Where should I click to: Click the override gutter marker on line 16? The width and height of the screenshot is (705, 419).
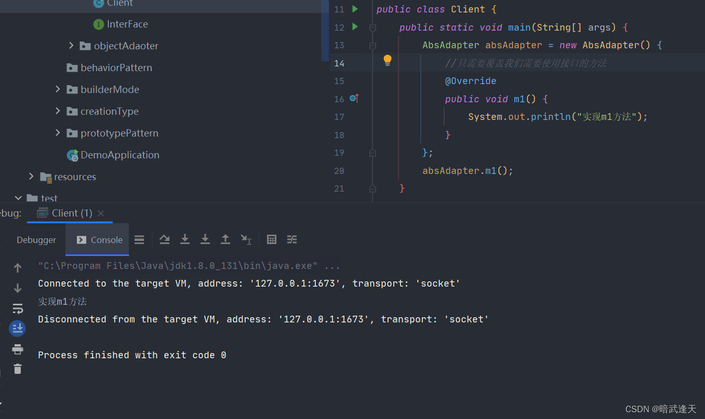pyautogui.click(x=354, y=98)
